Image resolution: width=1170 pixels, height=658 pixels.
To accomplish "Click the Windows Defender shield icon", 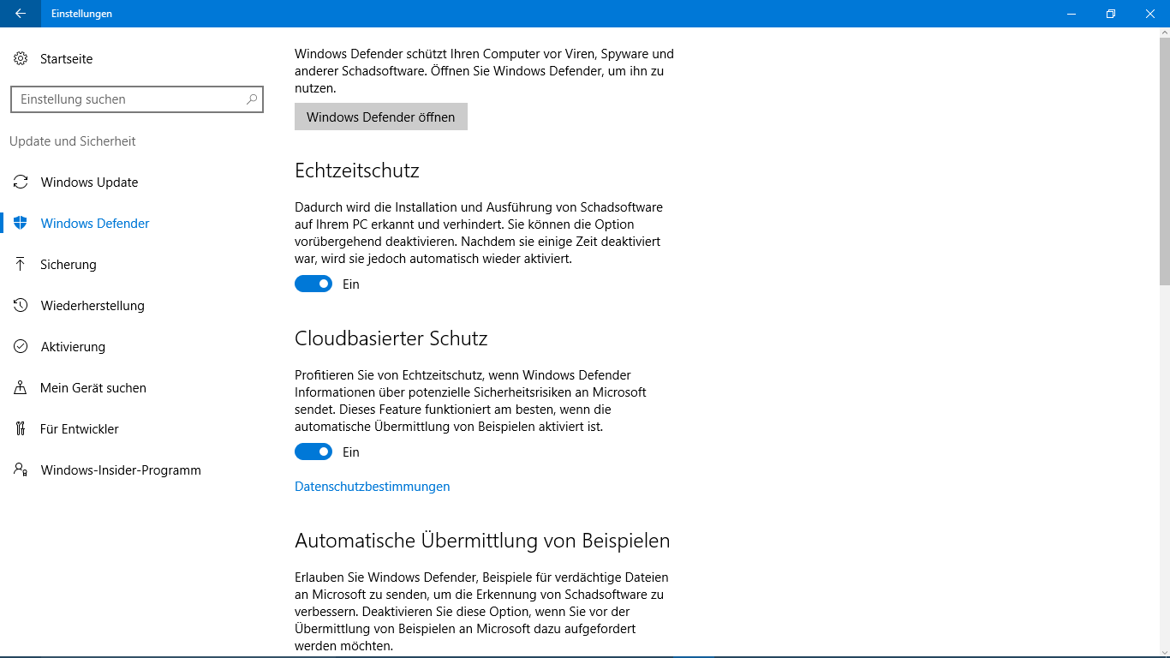I will (21, 224).
